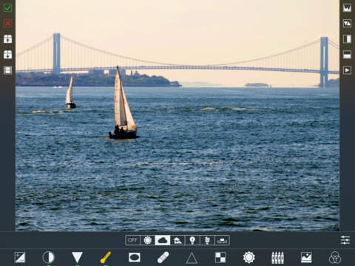Toggle top-bottom before/after split view
Viewport: 355px width, 266px height.
347,55
